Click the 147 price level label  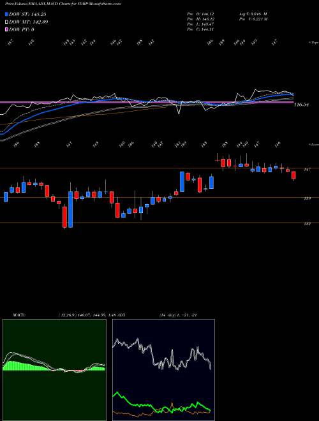click(x=308, y=170)
